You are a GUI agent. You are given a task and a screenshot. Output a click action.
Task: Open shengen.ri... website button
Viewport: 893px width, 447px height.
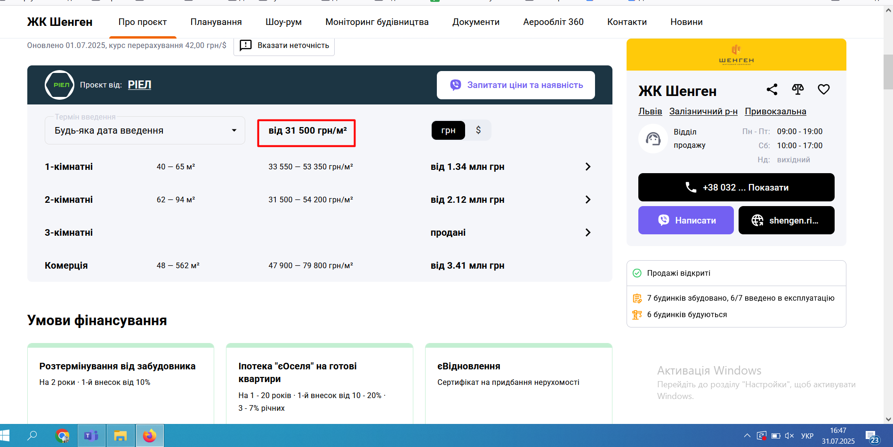[786, 220]
